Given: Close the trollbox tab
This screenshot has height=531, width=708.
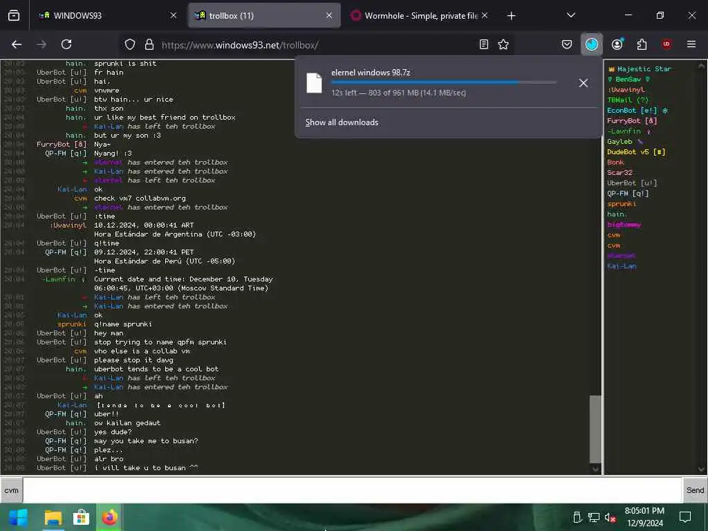Looking at the screenshot, I should (328, 15).
